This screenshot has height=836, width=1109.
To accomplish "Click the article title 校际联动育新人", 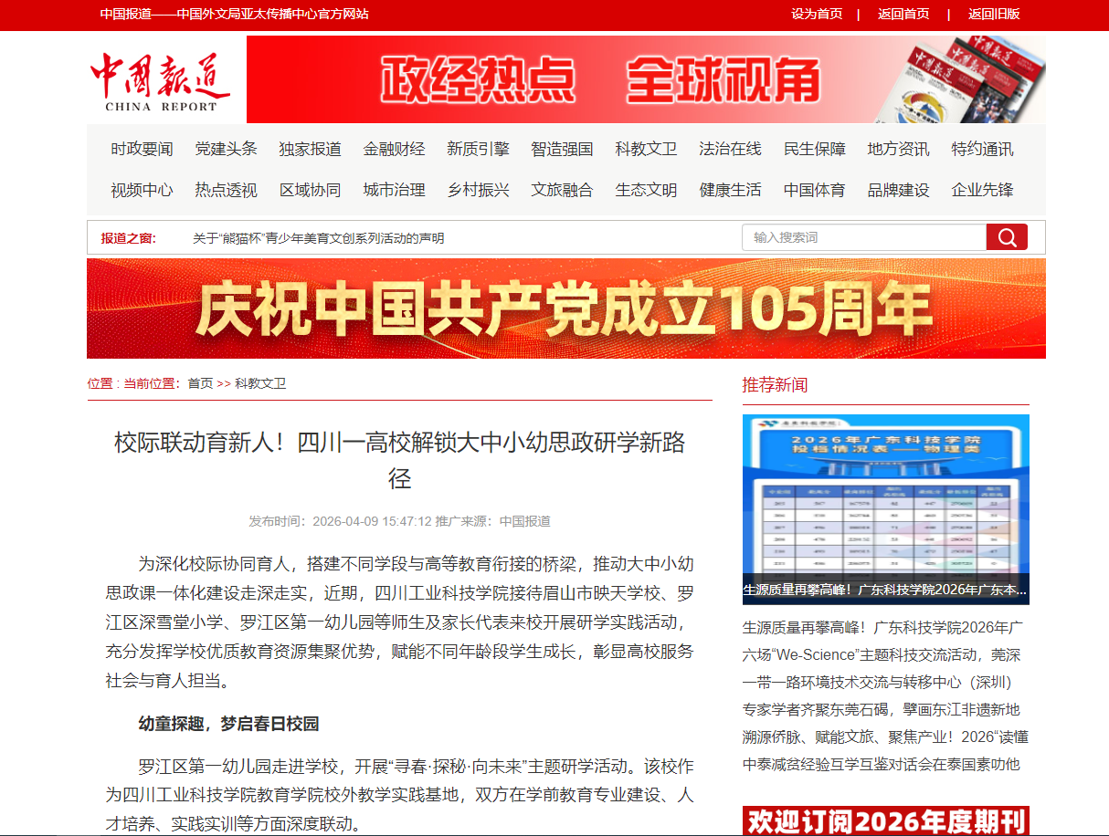I will tap(399, 460).
